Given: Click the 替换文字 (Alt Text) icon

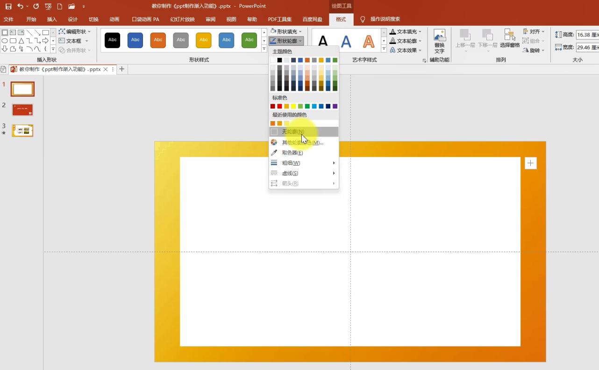Looking at the screenshot, I should click(439, 42).
